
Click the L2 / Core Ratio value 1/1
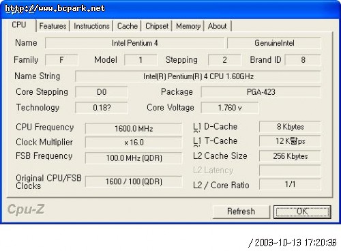click(x=290, y=184)
